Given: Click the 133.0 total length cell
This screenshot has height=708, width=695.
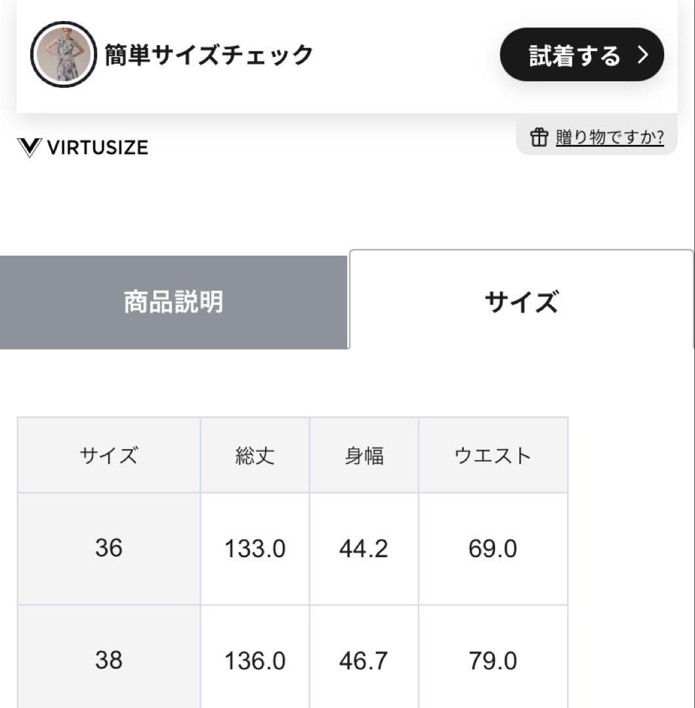Looking at the screenshot, I should (255, 549).
